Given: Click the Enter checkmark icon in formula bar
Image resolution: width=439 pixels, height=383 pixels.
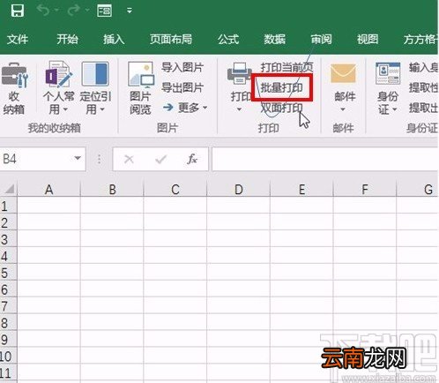Looking at the screenshot, I should click(160, 159).
